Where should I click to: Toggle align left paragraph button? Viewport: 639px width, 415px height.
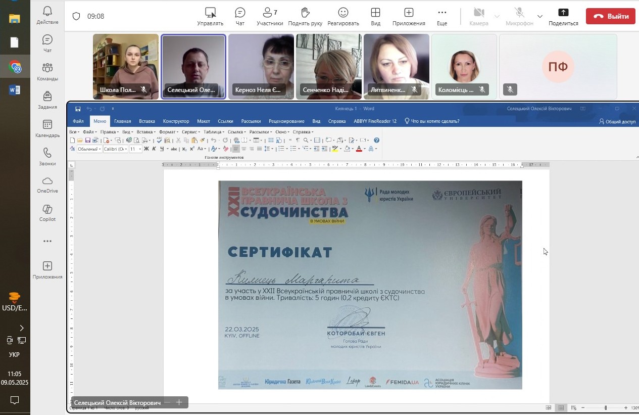pyautogui.click(x=236, y=149)
